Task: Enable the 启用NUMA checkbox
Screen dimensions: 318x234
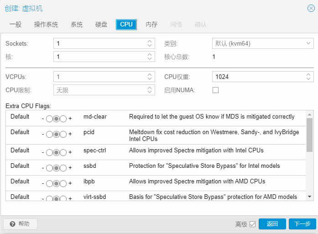Action: (x=215, y=90)
